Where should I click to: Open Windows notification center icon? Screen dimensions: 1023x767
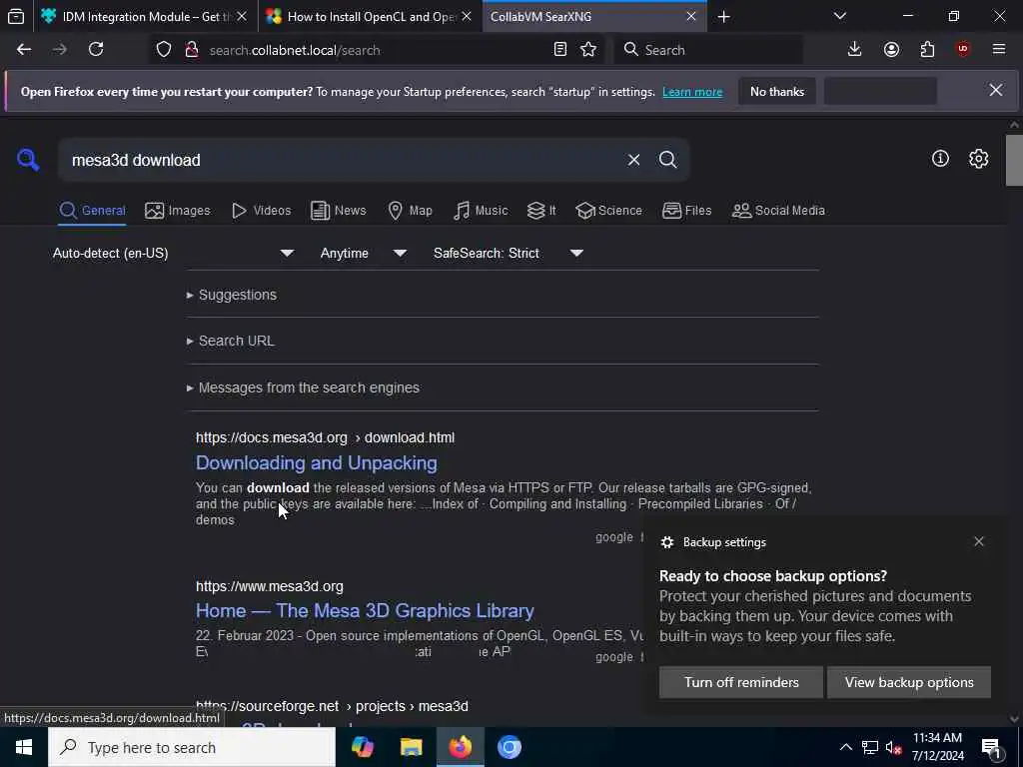(x=991, y=747)
